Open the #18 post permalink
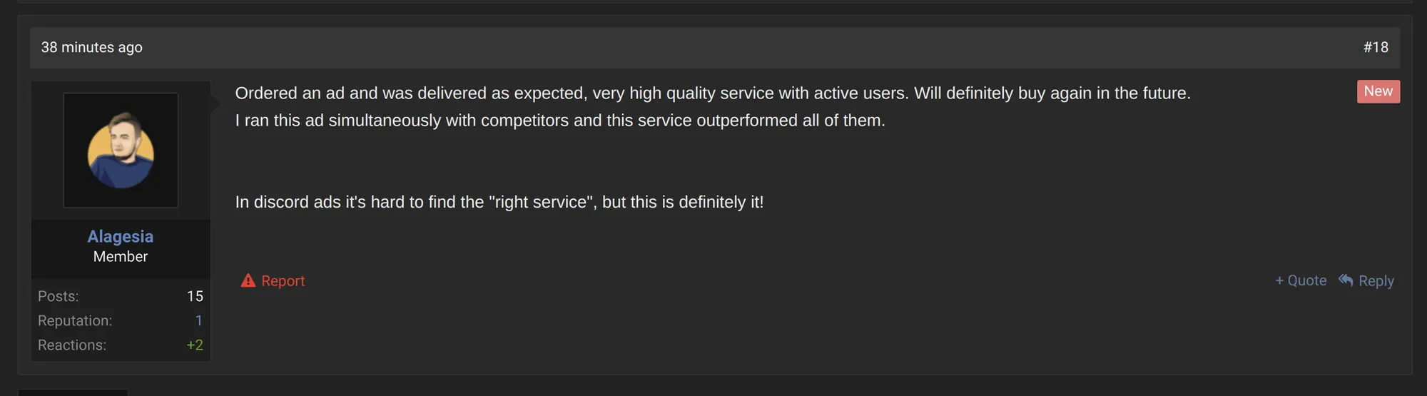 1375,47
